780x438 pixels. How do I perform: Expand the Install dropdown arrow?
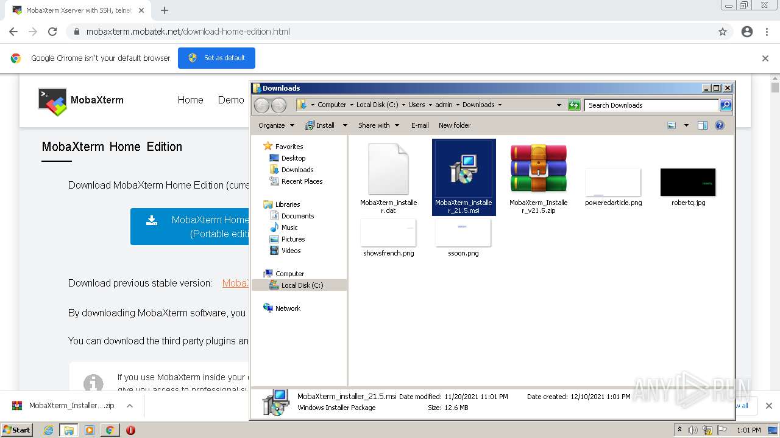pyautogui.click(x=345, y=125)
